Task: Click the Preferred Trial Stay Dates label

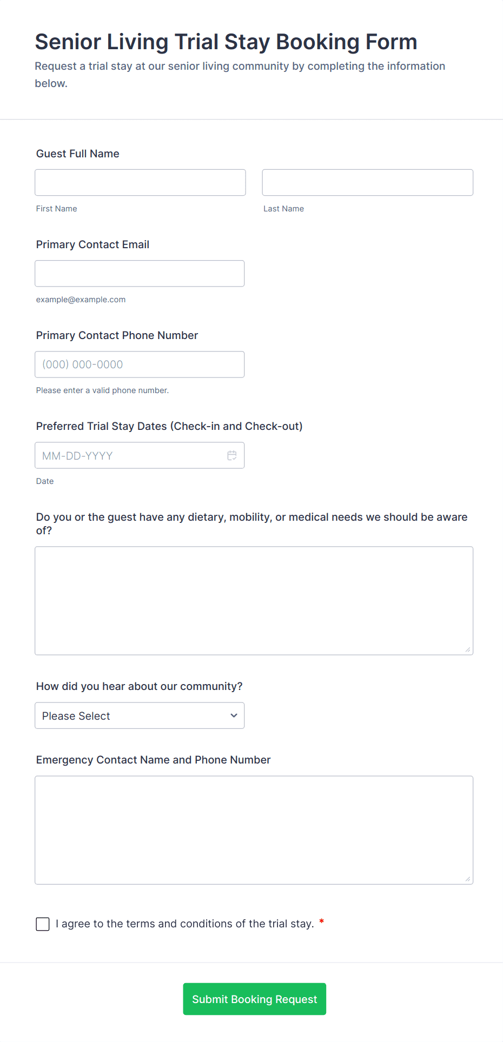Action: coord(169,426)
